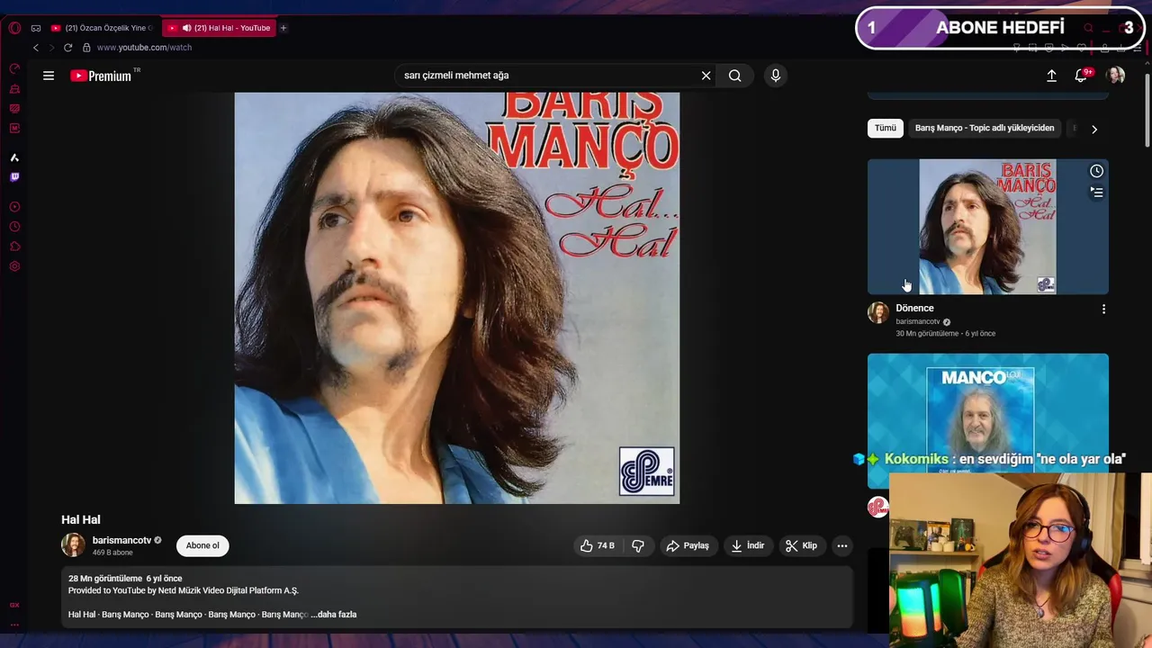1152x648 pixels.
Task: Click the sidebar three-dots more icon
Action: [14, 625]
